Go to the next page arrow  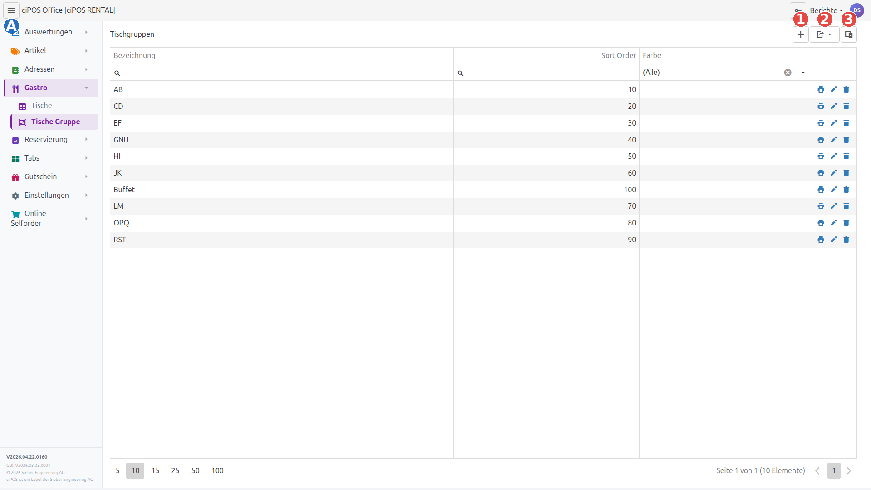[x=849, y=471]
